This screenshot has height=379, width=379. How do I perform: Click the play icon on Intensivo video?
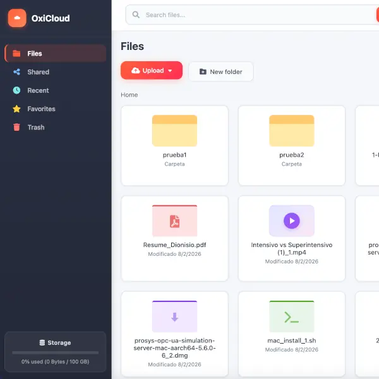pyautogui.click(x=291, y=220)
